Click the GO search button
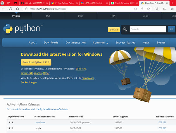 pyautogui.click(x=171, y=29)
